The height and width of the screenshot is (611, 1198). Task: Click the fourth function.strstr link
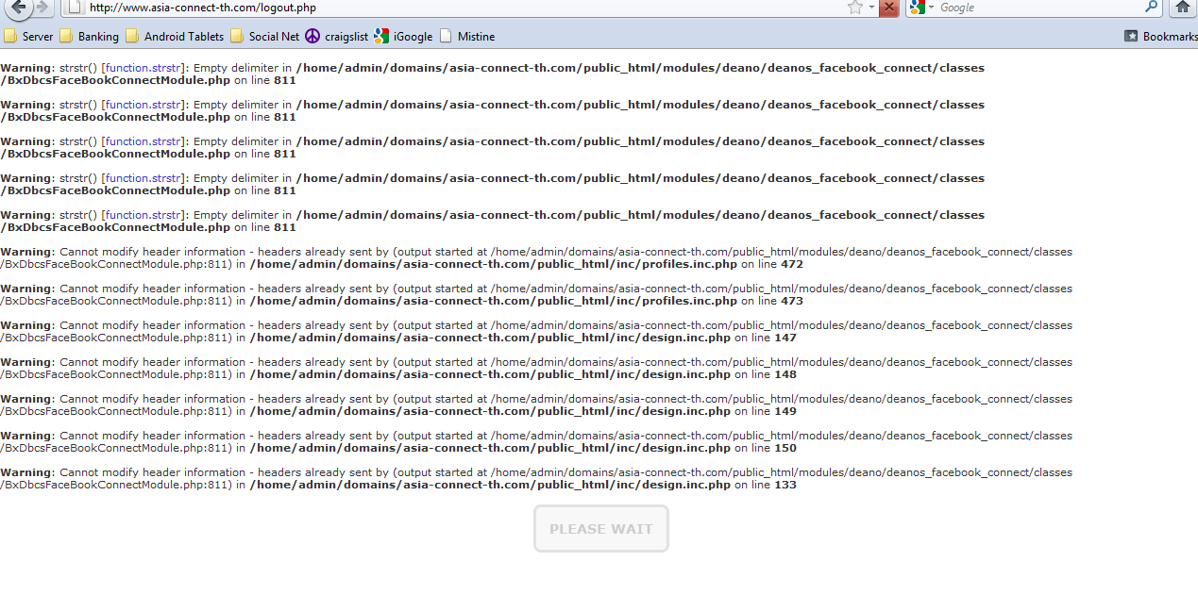click(143, 178)
